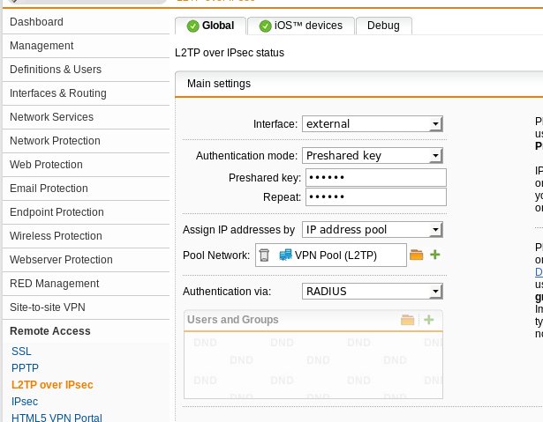543x422 pixels.
Task: Go to SSL remote access page
Action: (21, 352)
